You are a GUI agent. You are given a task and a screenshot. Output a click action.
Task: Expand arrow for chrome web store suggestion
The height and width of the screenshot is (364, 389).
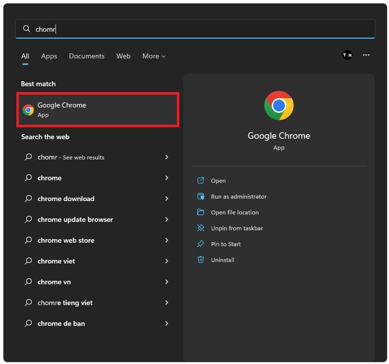tap(167, 240)
